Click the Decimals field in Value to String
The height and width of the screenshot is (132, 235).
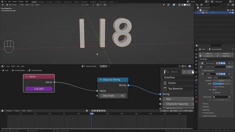click(x=113, y=96)
